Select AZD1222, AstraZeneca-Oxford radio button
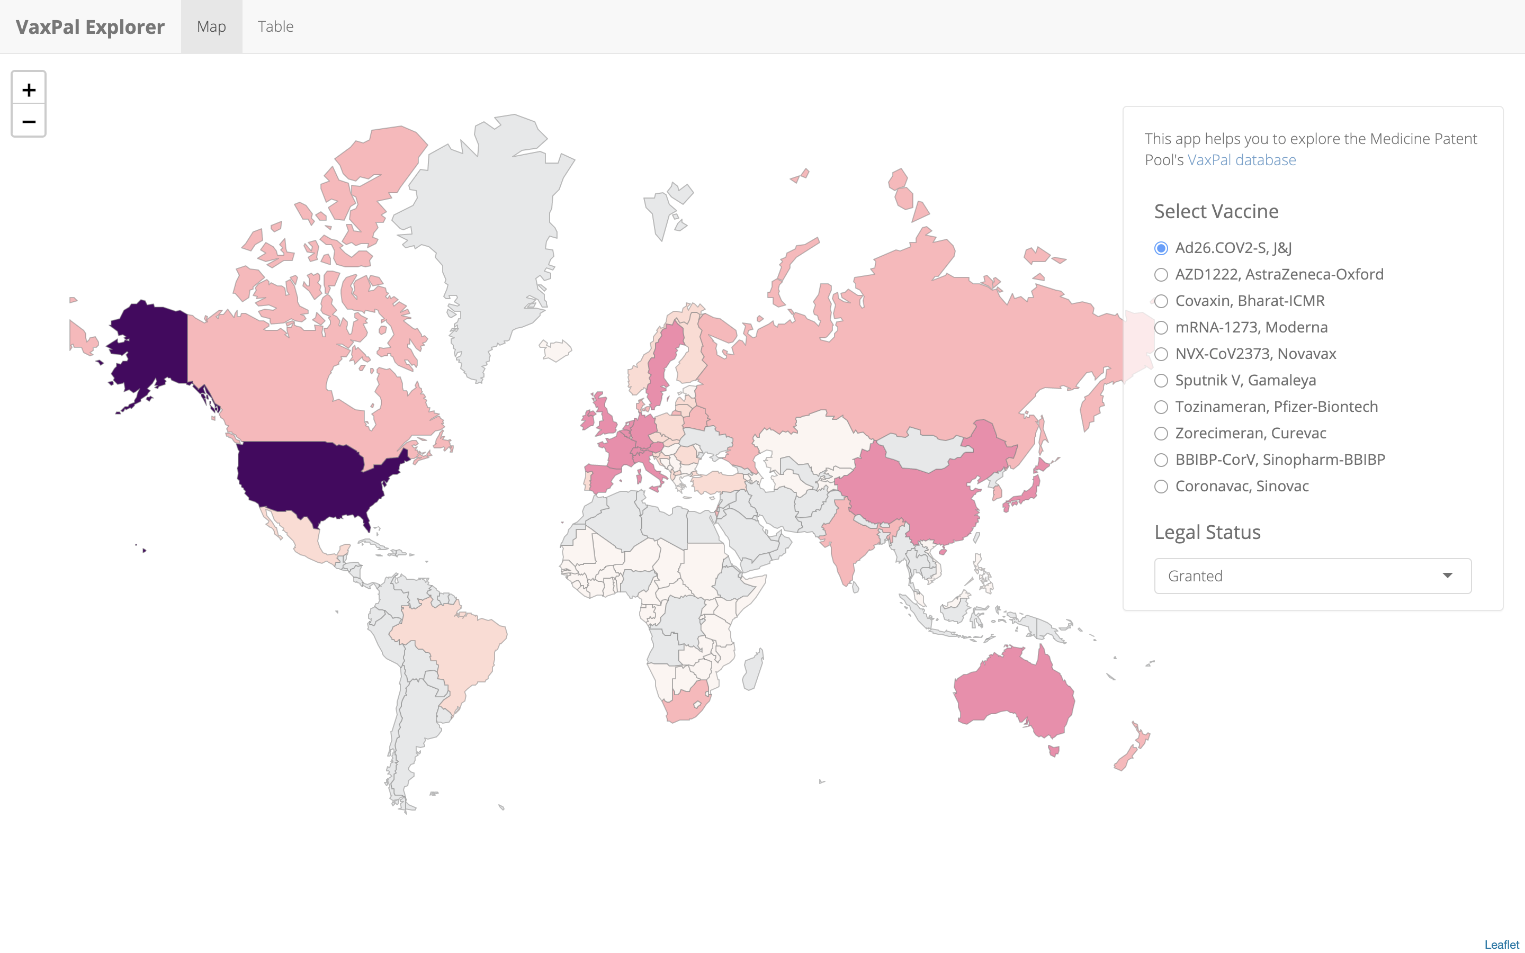The height and width of the screenshot is (953, 1525). 1161,274
